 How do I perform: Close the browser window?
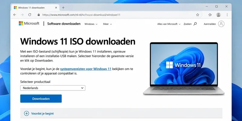pyautogui.click(x=226, y=6)
